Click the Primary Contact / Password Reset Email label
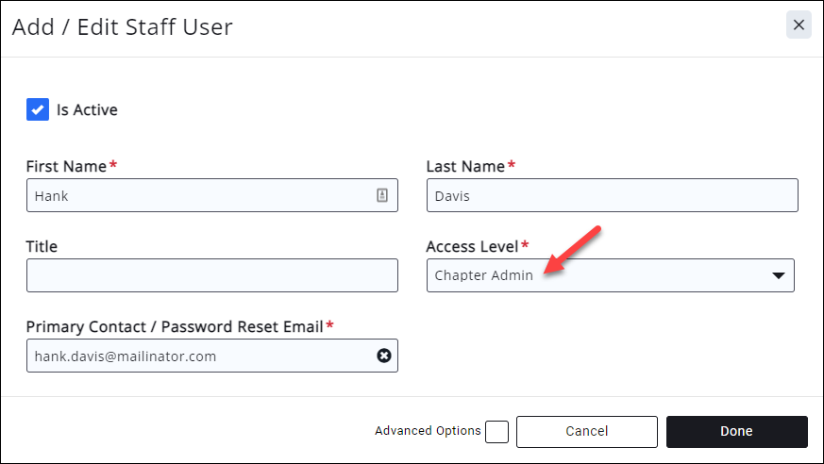This screenshot has height=464, width=824. point(175,326)
